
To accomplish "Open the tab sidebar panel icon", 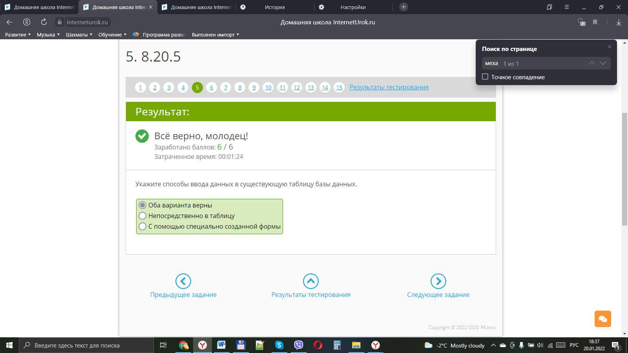I will point(549,7).
